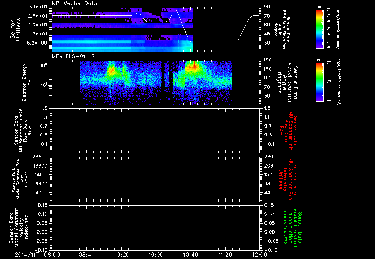
Task: Click the red 'MU Scanner Pos Telemetry' label
Action: 289,179
